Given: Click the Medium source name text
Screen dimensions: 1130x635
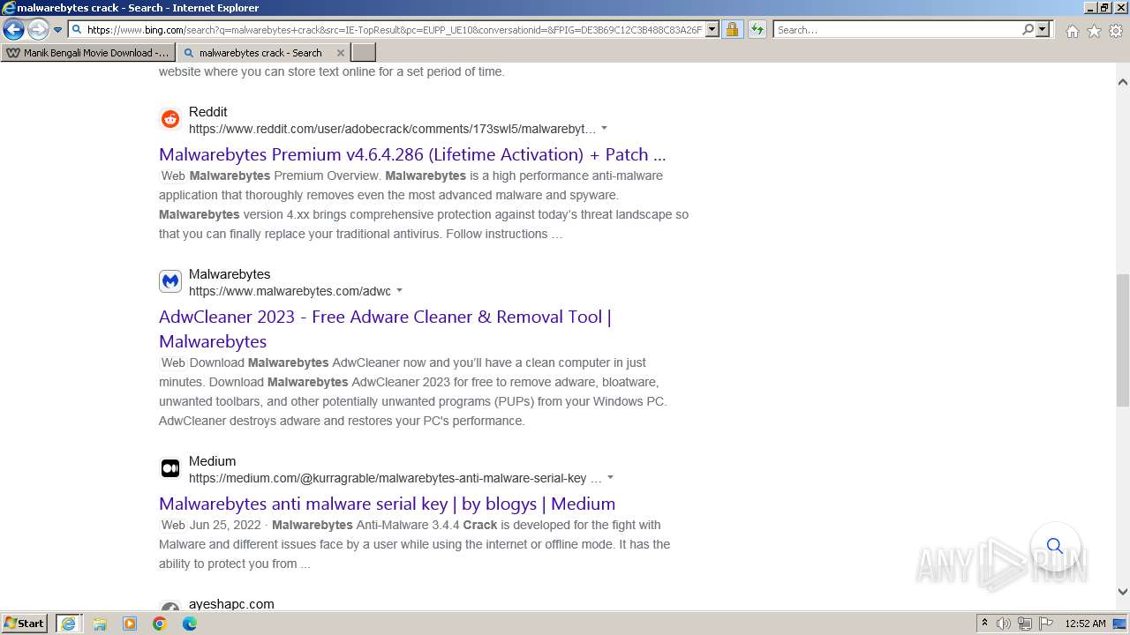Looking at the screenshot, I should 212,461.
